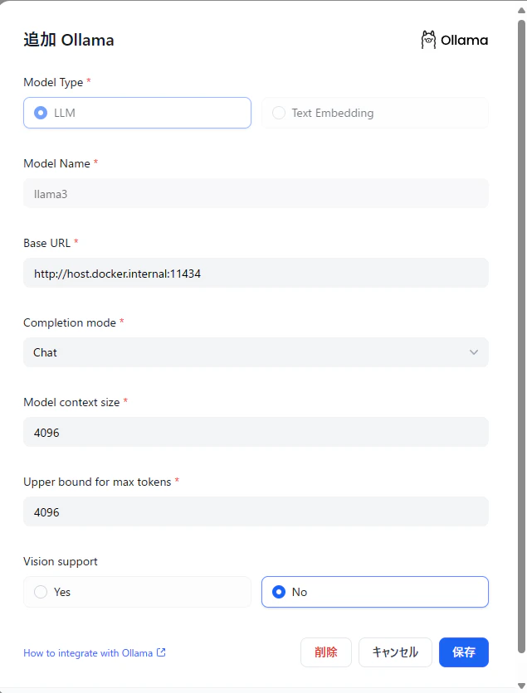
Task: Click the red 削除 delete button
Action: [x=326, y=652]
